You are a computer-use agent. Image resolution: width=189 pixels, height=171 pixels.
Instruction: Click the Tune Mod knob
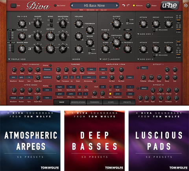pyautogui.click(x=22, y=36)
